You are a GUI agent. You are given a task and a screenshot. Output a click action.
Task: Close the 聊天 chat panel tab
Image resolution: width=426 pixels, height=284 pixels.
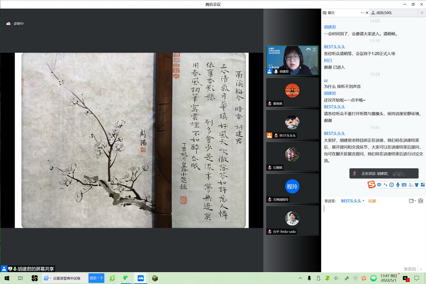click(x=367, y=13)
